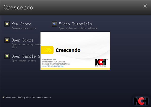The height and width of the screenshot is (107, 151).
Task: Click 'Open sample scores' description
Action: coord(24,61)
